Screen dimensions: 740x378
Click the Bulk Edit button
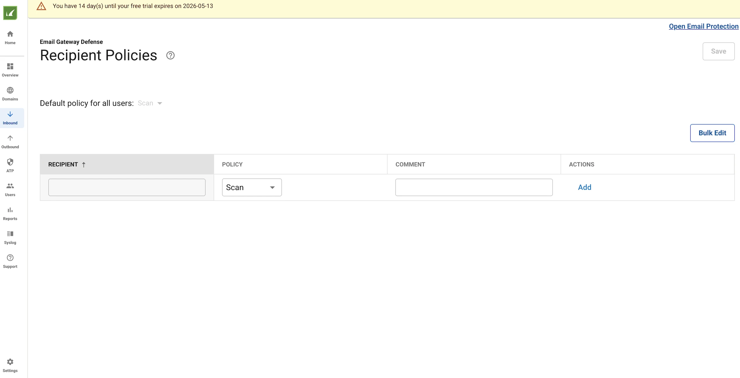(x=712, y=133)
